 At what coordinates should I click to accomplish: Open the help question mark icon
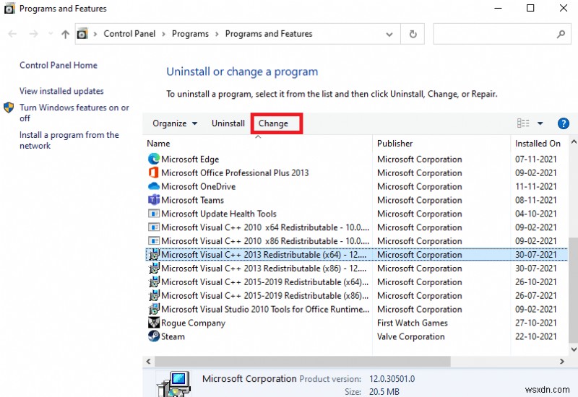tap(563, 123)
